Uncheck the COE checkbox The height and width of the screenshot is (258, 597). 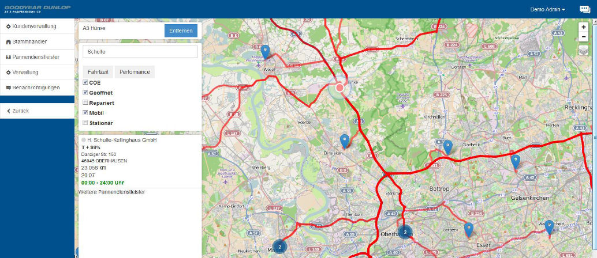tap(85, 83)
